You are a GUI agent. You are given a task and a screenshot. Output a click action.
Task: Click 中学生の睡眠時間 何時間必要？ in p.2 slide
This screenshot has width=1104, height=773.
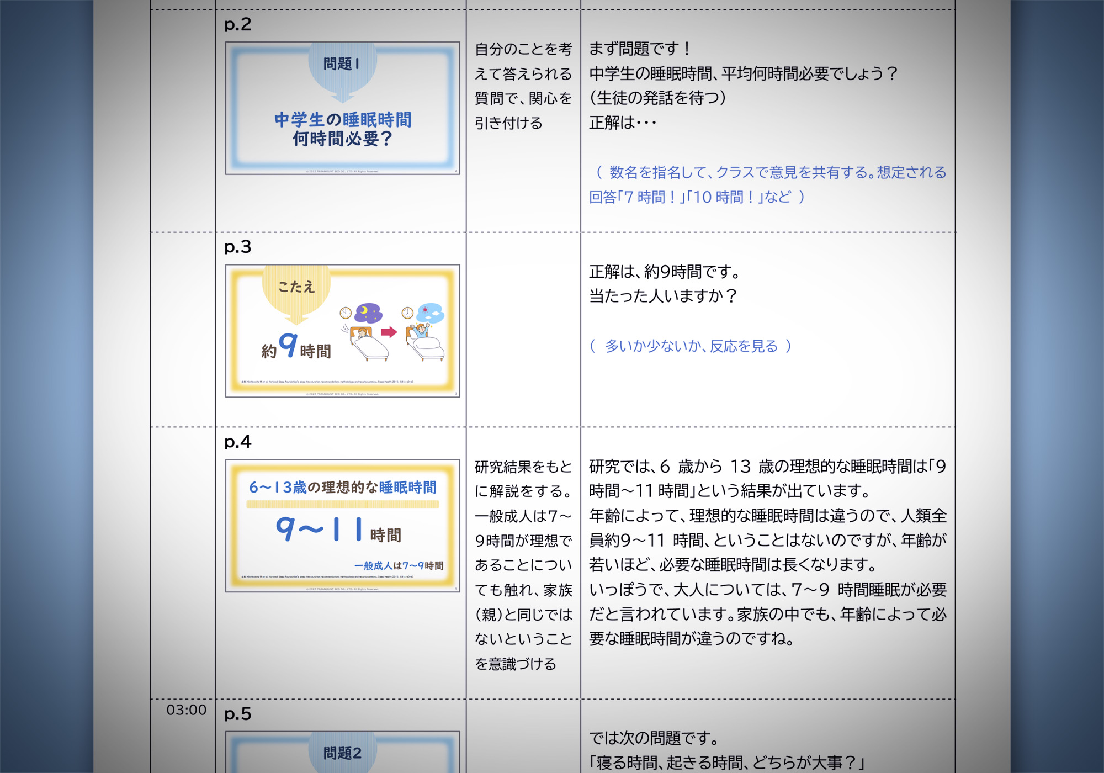pos(343,129)
